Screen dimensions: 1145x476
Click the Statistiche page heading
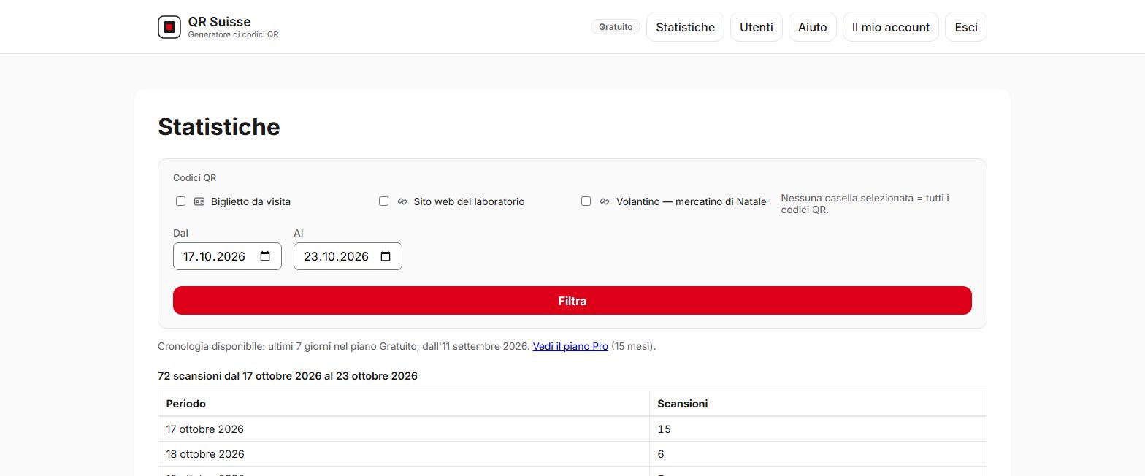[x=219, y=127]
